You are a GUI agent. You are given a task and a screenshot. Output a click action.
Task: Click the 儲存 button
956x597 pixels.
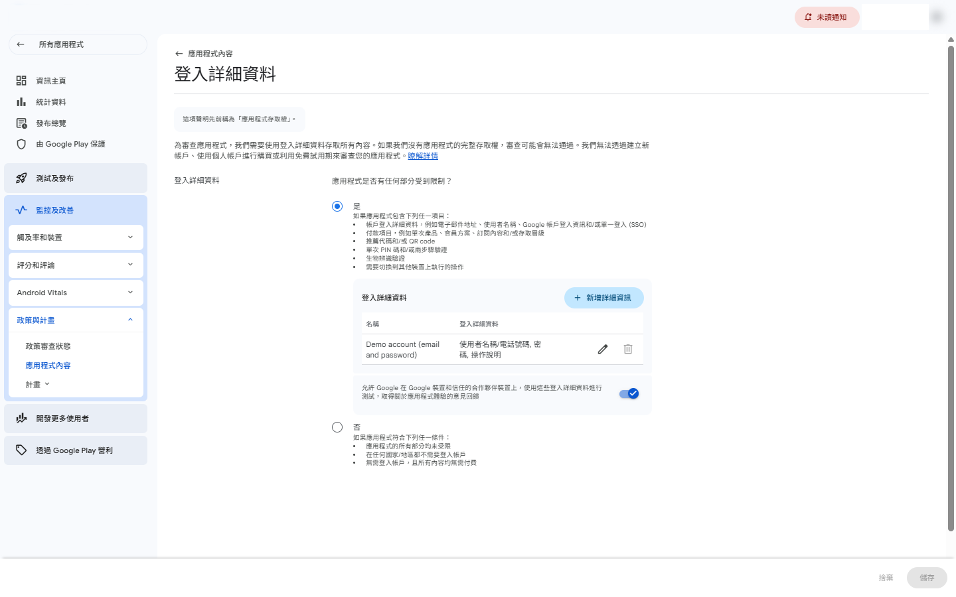927,578
